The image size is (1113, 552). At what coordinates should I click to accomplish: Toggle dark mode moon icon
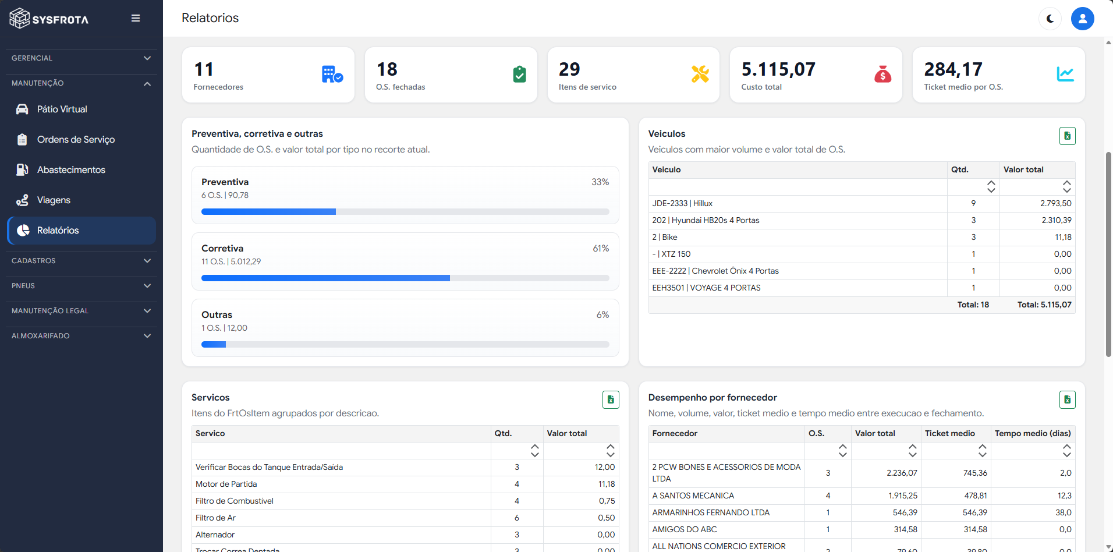[x=1050, y=19]
